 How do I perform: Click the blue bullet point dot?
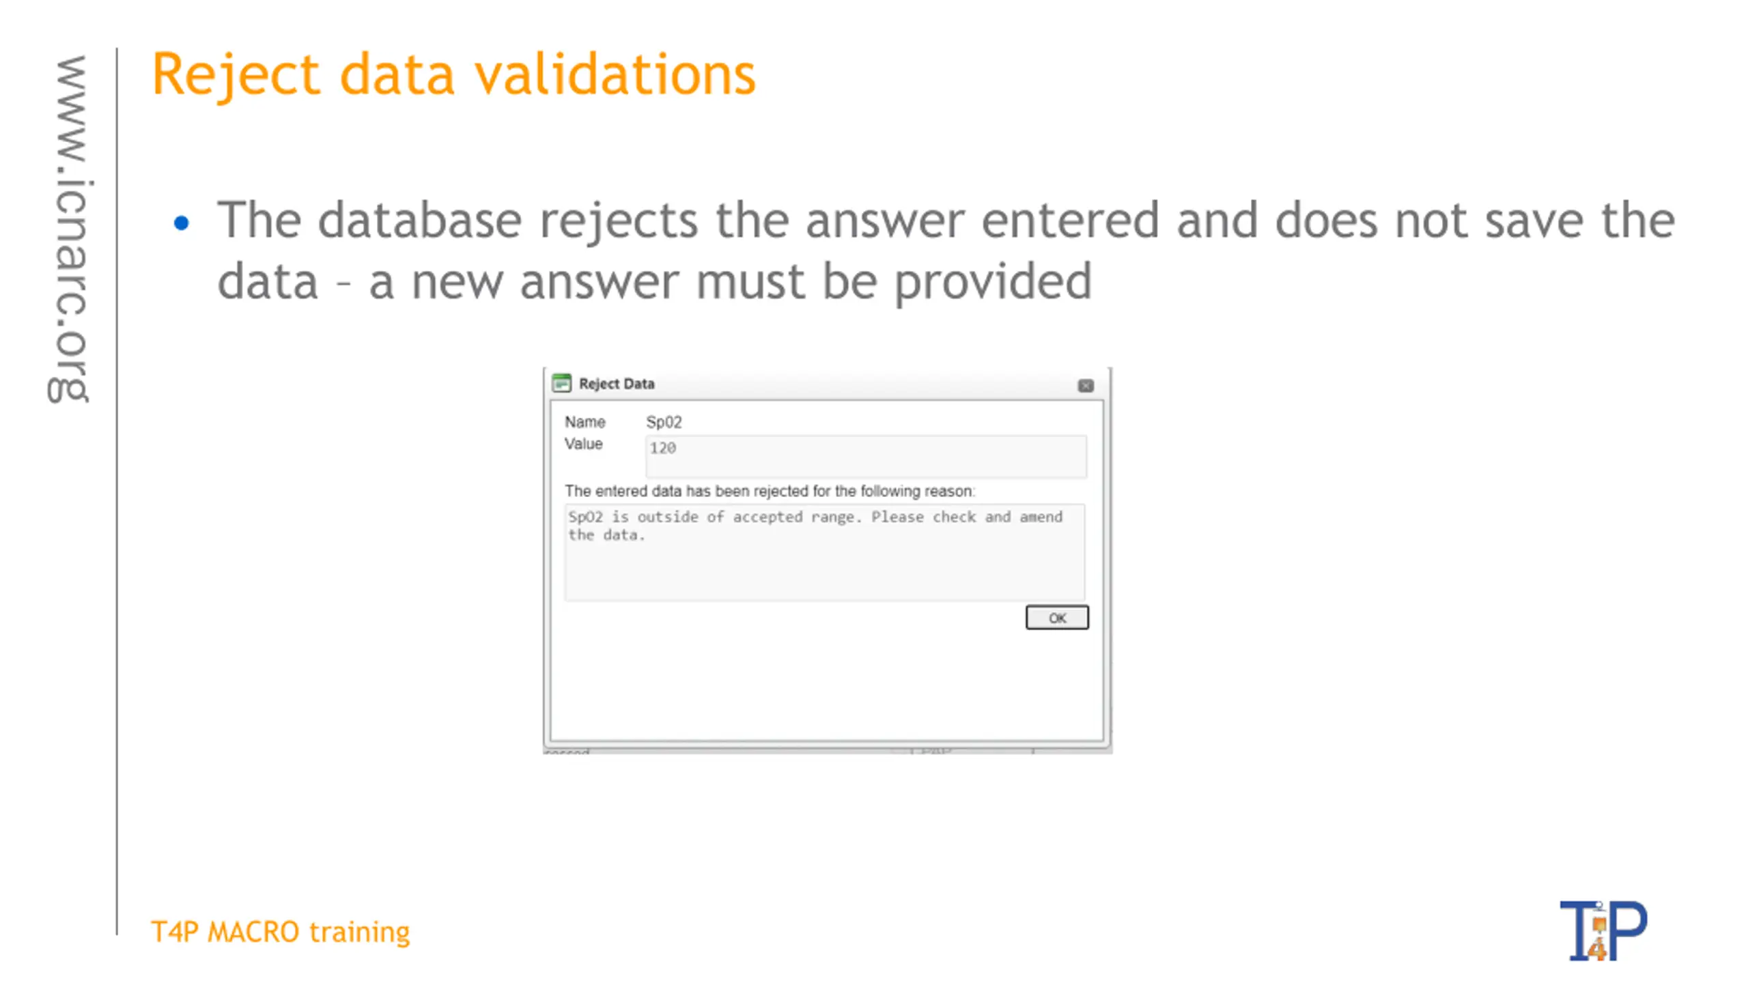point(181,223)
